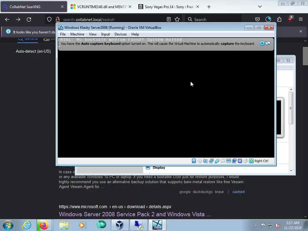
Task: Click the Firefox Search box
Action: [x=213, y=20]
